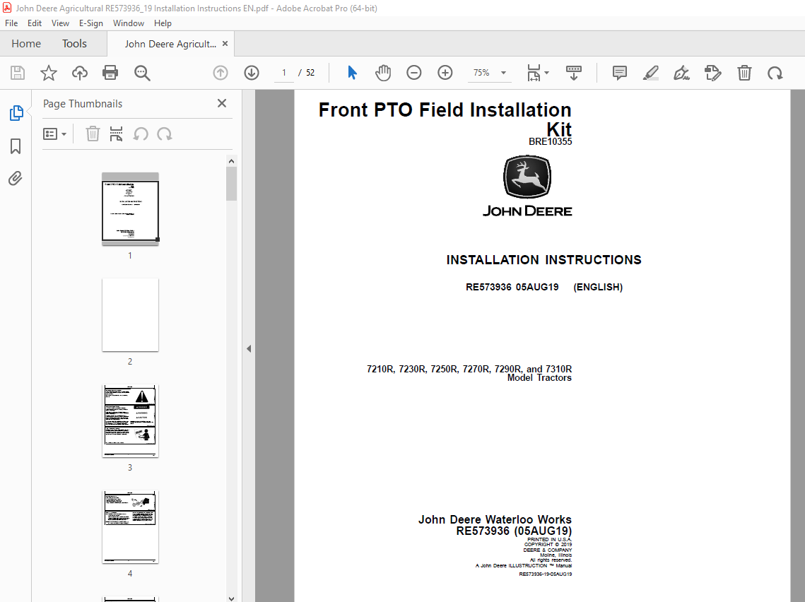Select blank page 2 thumbnail

[131, 315]
